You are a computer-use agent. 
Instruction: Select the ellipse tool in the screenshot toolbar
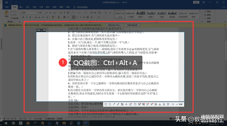[110, 104]
